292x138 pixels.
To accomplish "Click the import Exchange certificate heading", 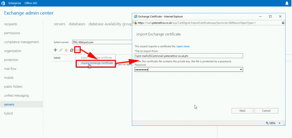I will (159, 34).
